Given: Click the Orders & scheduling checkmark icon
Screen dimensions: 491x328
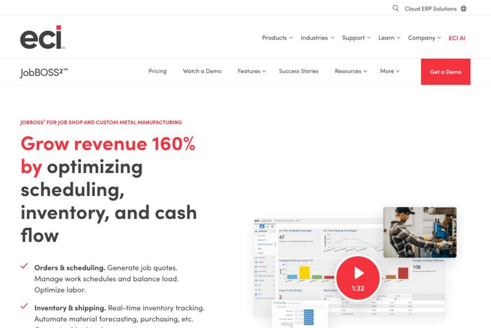Looking at the screenshot, I should click(x=24, y=267).
